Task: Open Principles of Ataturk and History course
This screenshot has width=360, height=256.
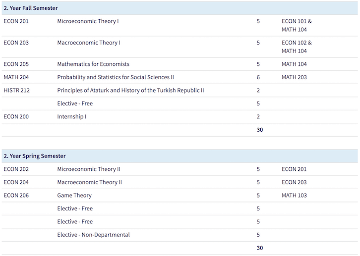Action: (x=130, y=90)
